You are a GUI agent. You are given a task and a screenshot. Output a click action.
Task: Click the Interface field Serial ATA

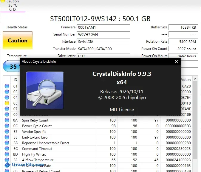[x=103, y=42]
